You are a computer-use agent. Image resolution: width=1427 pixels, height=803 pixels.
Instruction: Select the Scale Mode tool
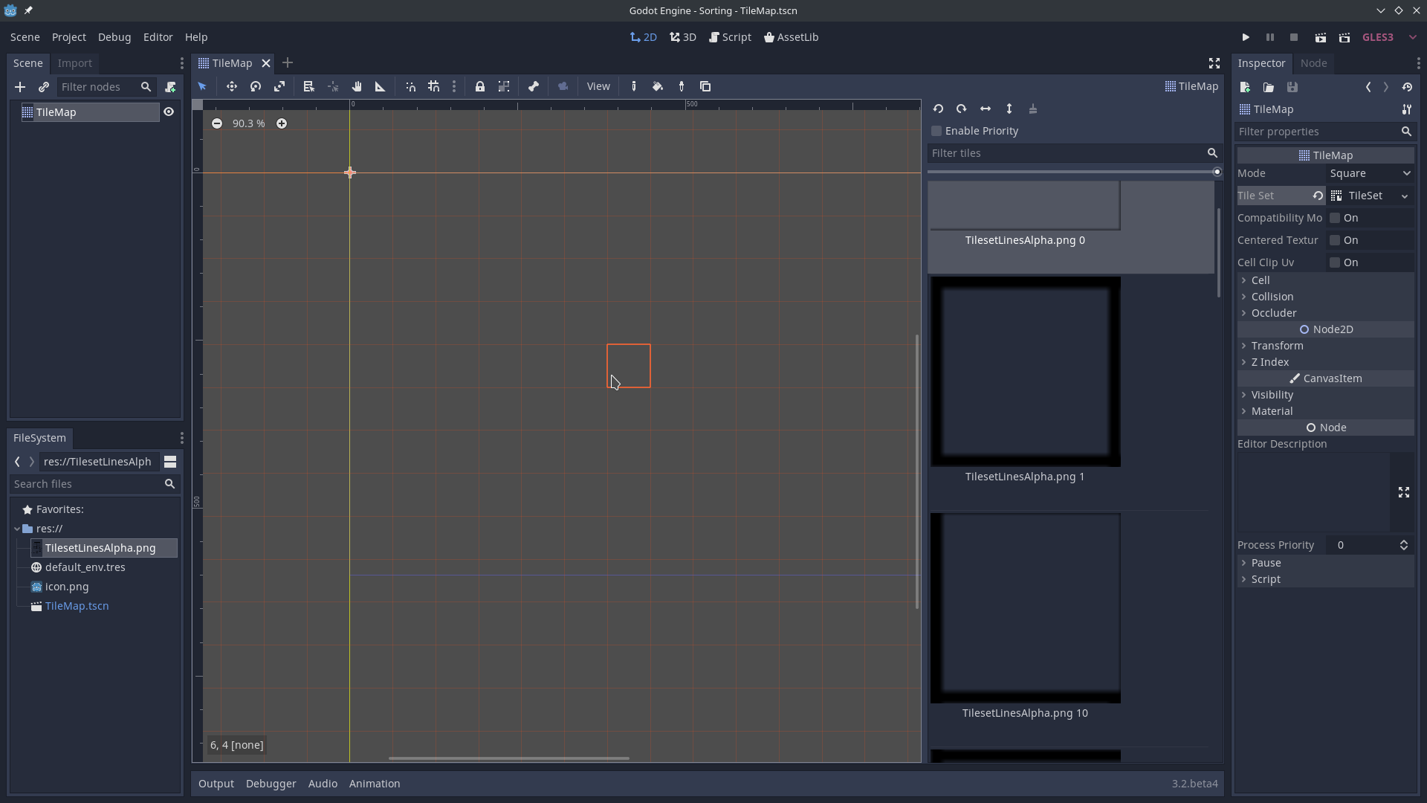pos(279,86)
